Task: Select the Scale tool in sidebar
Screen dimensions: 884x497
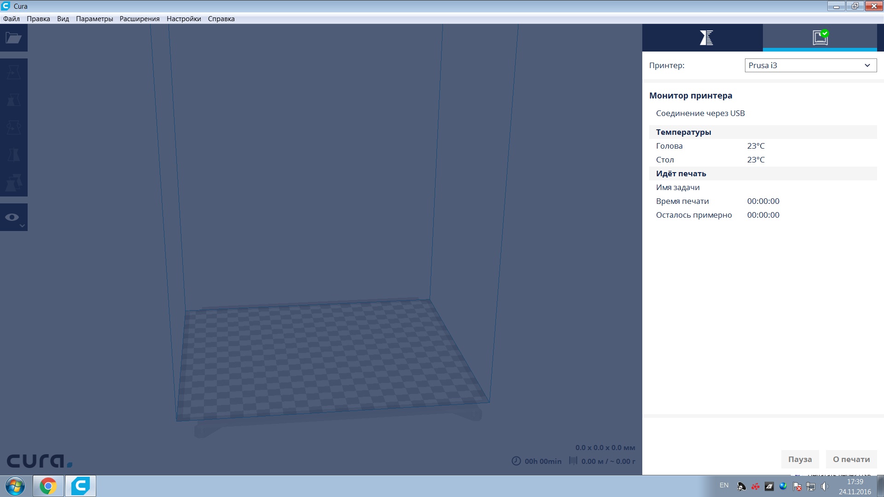Action: point(13,100)
